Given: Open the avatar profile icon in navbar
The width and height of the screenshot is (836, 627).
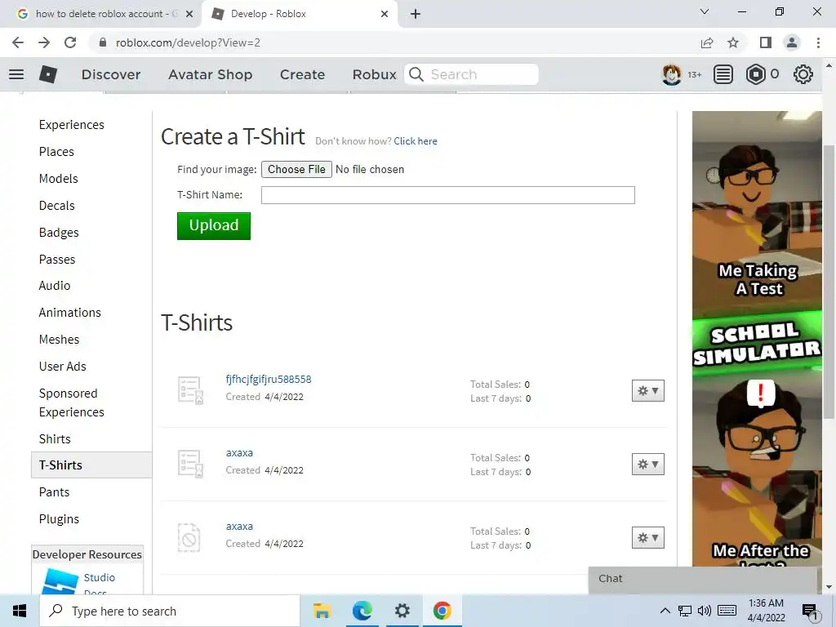Looking at the screenshot, I should click(671, 74).
